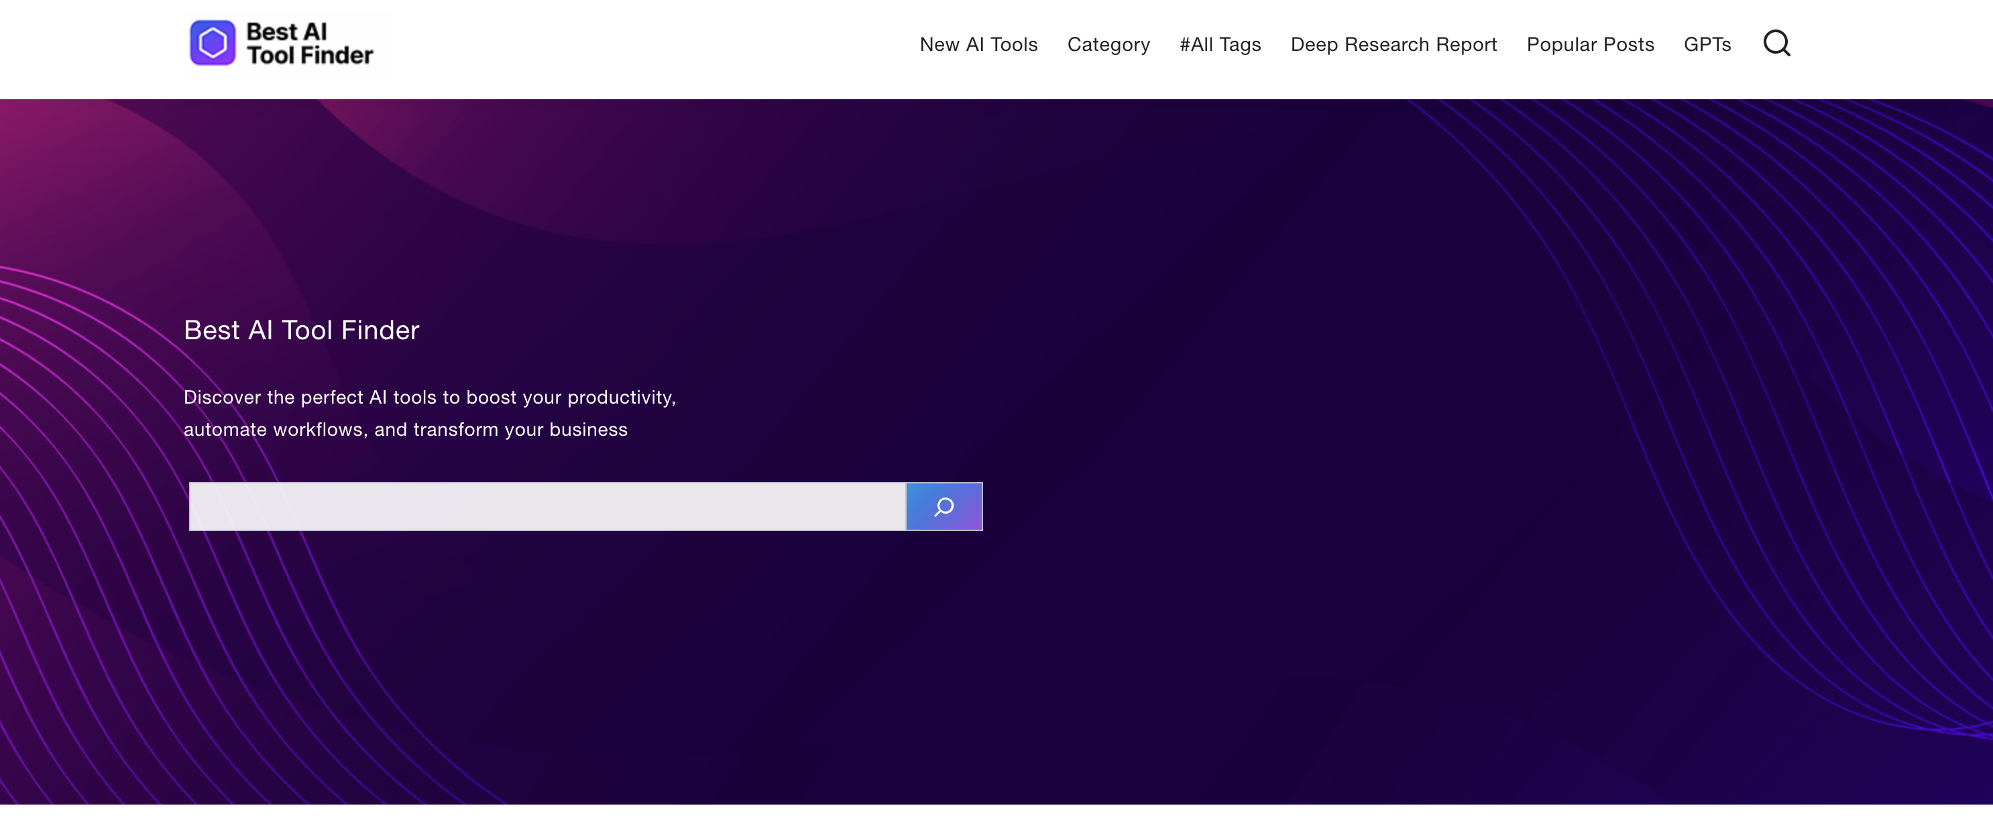Browse the #All Tags menu item

click(x=1220, y=44)
